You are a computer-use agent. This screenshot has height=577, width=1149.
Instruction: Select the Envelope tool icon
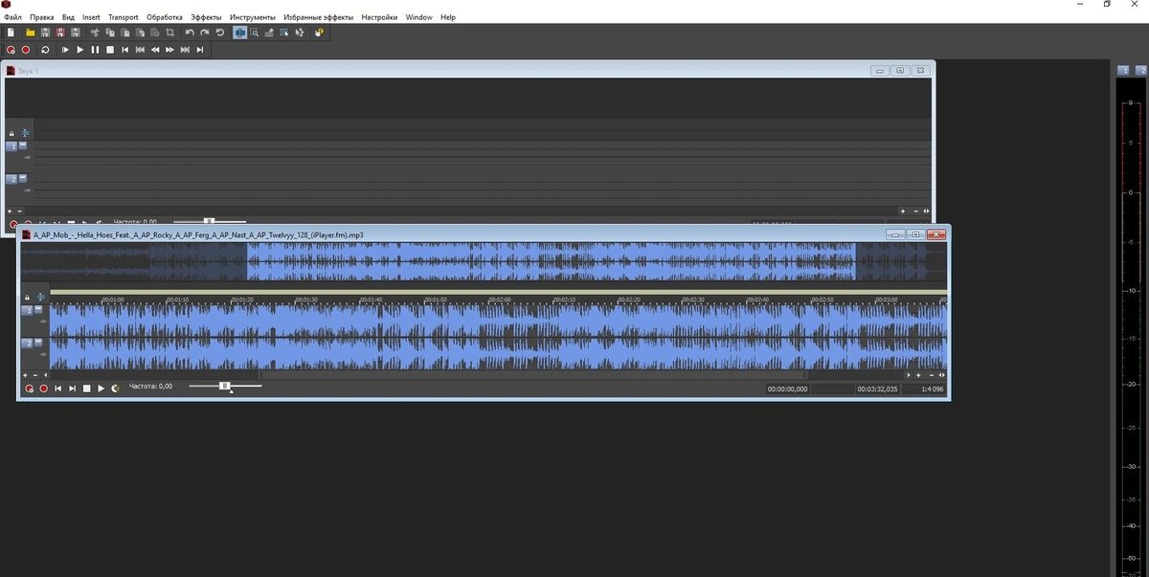300,33
